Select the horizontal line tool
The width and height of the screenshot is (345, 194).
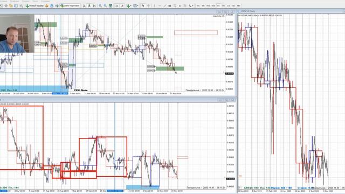(160, 6)
